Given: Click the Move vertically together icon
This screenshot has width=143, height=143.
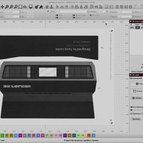Looking at the screenshot, I should pyautogui.click(x=122, y=7).
